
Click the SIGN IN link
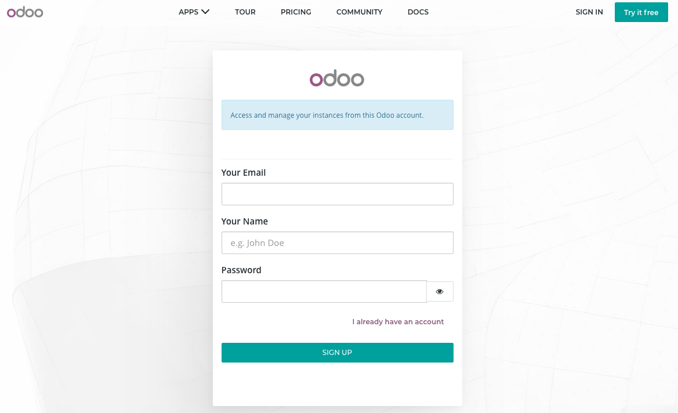[x=589, y=12]
